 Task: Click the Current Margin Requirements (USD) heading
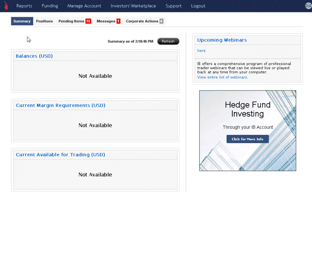[61, 105]
